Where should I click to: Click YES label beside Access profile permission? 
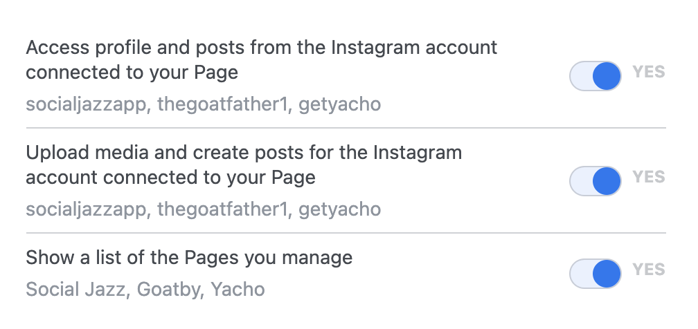[x=649, y=72]
